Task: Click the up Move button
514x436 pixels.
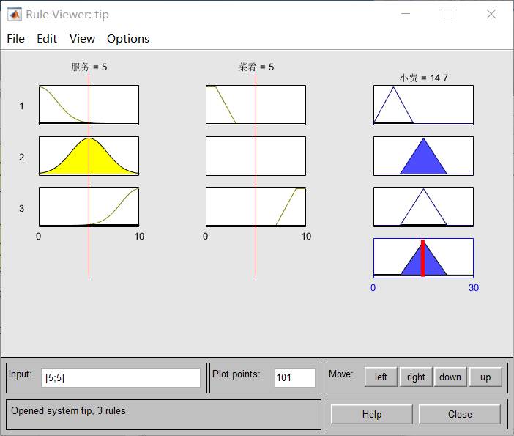Action: (x=485, y=377)
